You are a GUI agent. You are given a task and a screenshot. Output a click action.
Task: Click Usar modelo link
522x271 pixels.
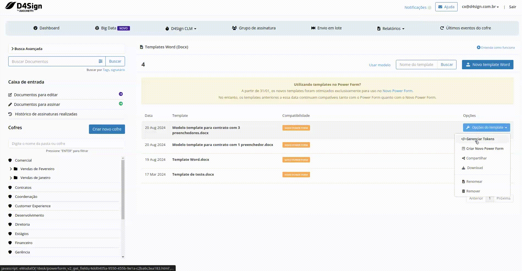click(380, 65)
